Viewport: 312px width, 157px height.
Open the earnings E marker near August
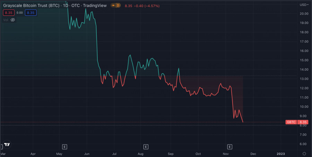[x=146, y=147]
